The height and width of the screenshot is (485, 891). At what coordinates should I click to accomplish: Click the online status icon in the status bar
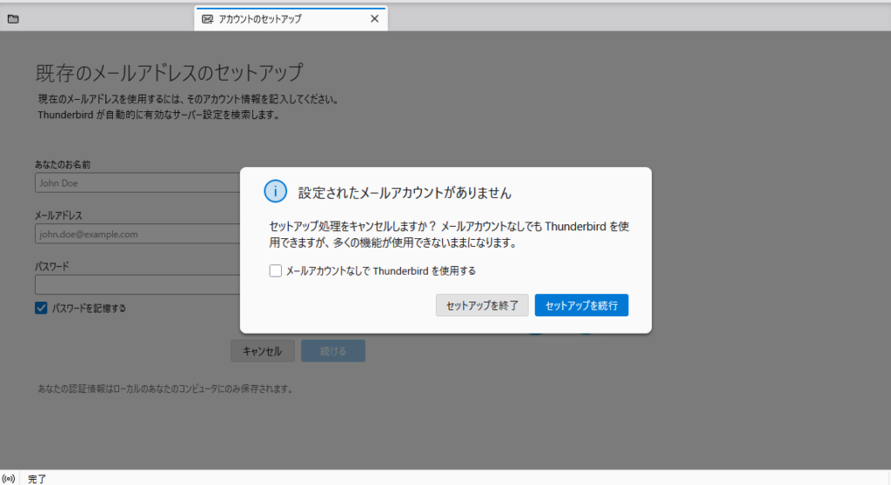[9, 478]
